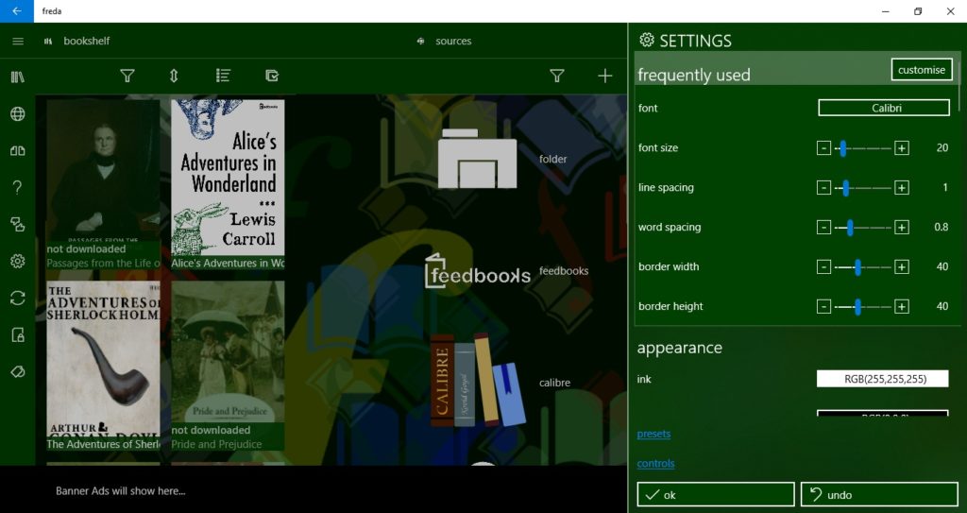Increase font size with plus button
This screenshot has width=967, height=513.
[x=902, y=148]
